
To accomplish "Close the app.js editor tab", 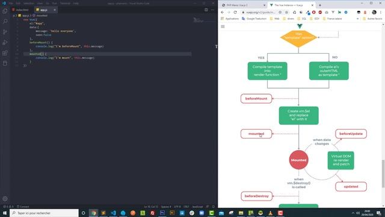I will (55, 10).
